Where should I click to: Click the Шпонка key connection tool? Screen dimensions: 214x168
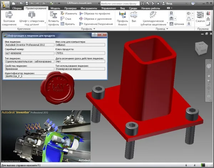pyautogui.click(x=177, y=24)
